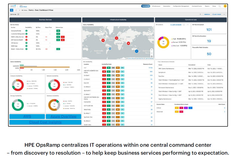Select the 'Nightly Maintenance' schedule row
The width and height of the screenshot is (239, 156).
tap(191, 99)
